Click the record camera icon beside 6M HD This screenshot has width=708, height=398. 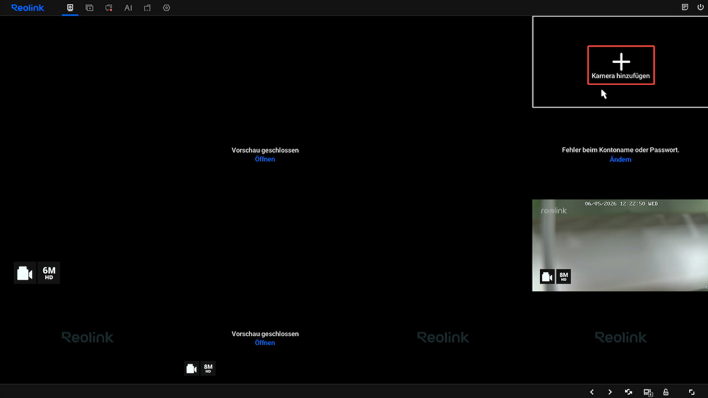(25, 273)
